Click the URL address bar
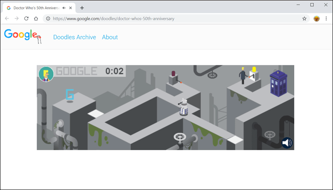This screenshot has height=190, width=333. pos(176,19)
